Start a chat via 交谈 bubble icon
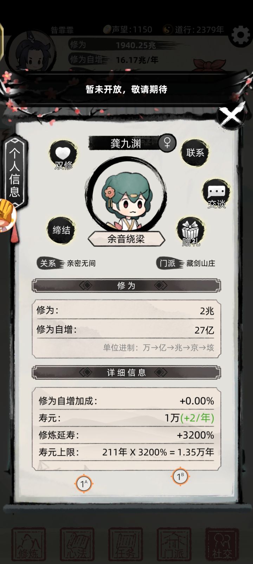Screen dimensions: 253x564 [x=216, y=194]
